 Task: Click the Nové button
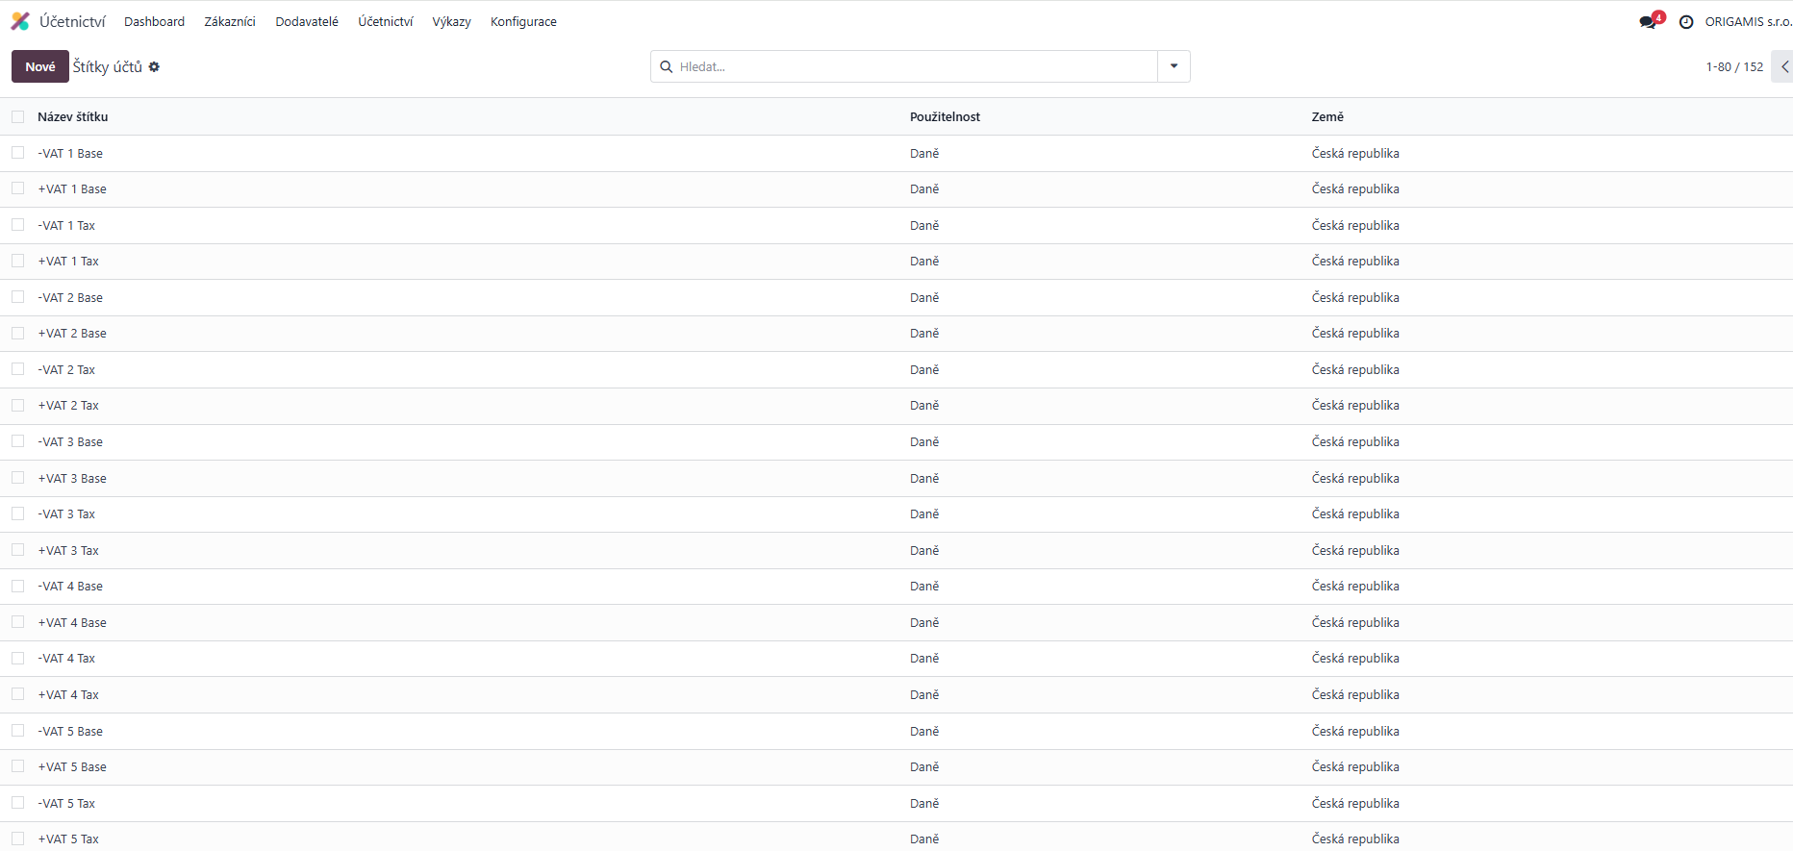pos(40,66)
